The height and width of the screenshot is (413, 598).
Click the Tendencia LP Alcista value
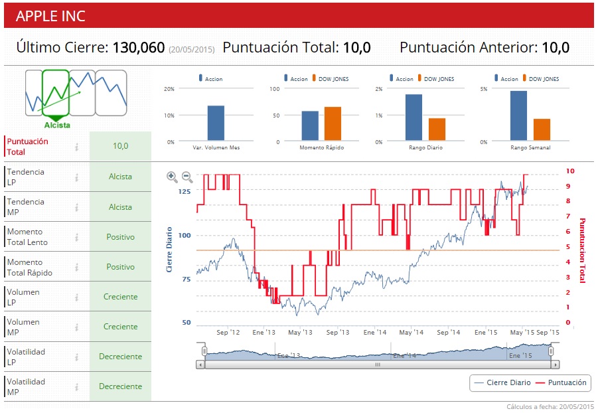[121, 177]
